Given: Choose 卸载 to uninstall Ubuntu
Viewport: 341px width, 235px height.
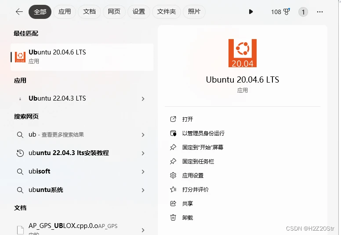Looking at the screenshot, I should [188, 217].
